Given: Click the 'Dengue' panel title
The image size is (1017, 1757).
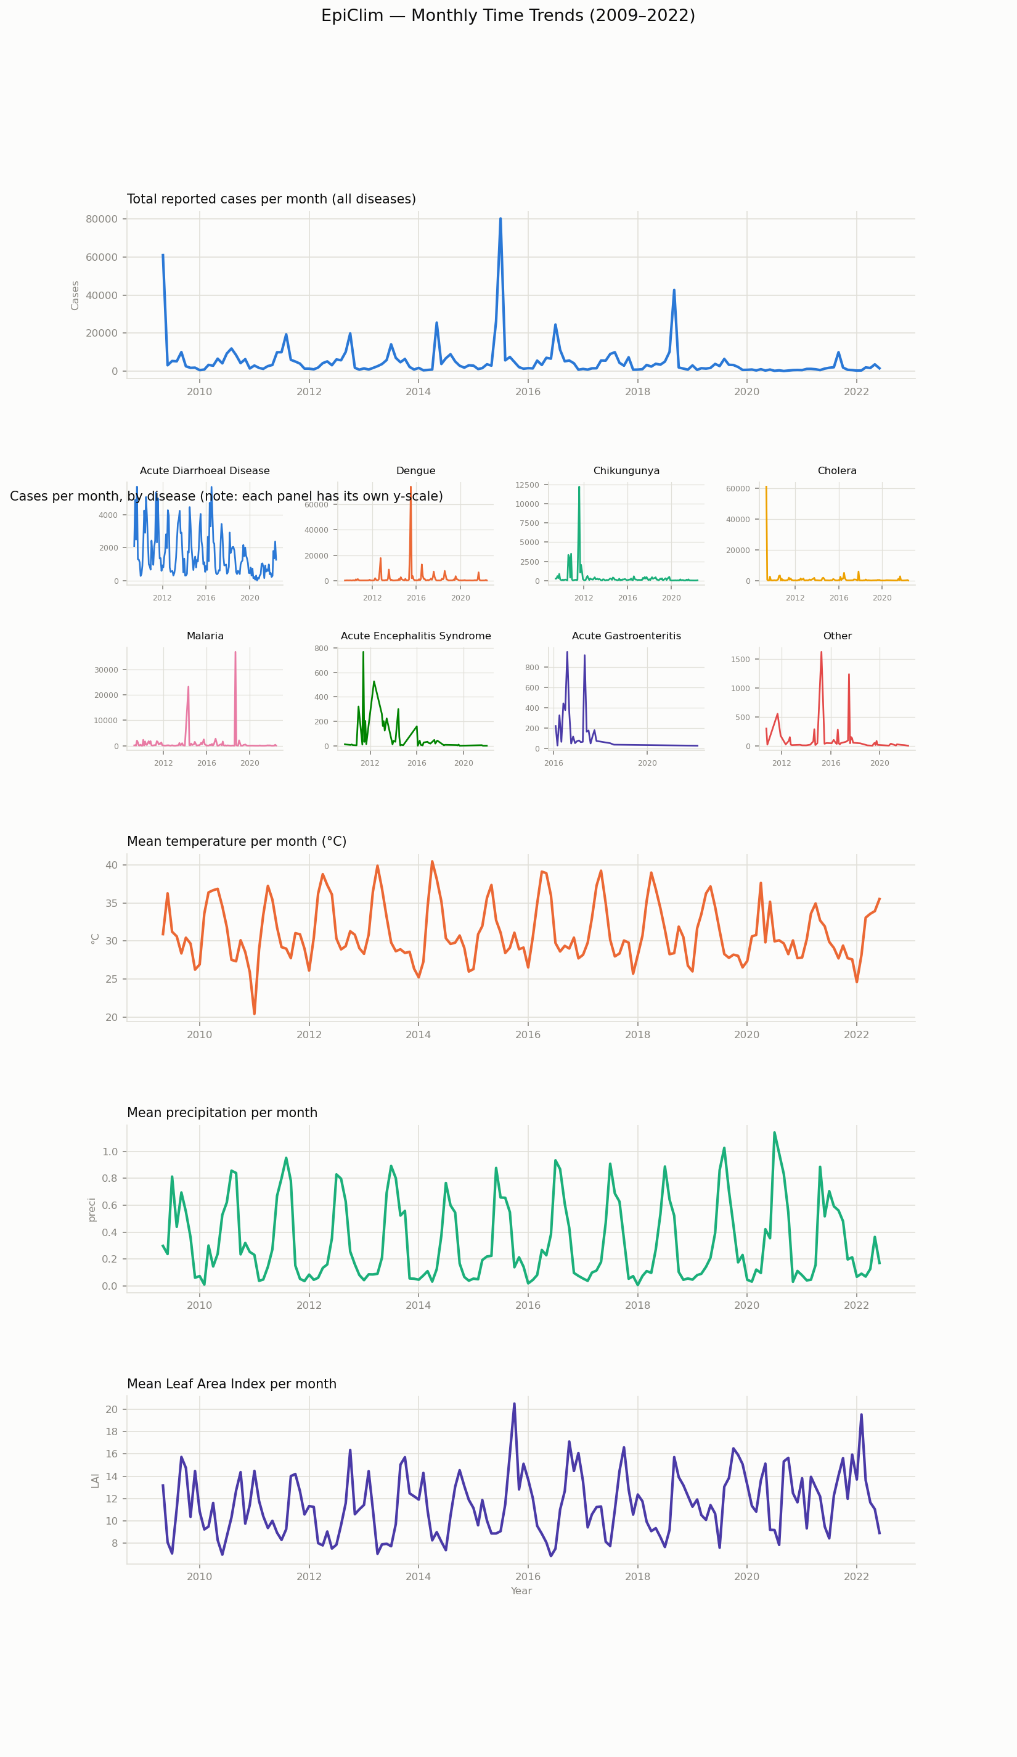Looking at the screenshot, I should point(416,470).
